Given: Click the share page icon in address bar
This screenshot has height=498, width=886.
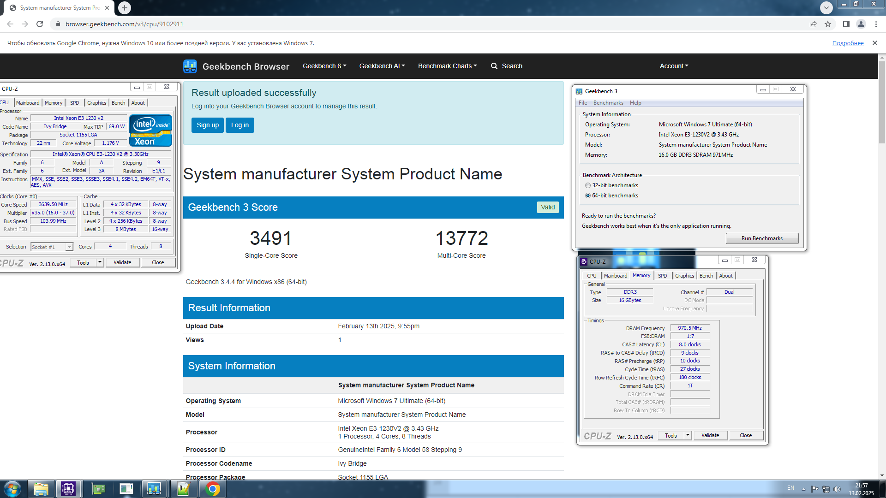Looking at the screenshot, I should click(x=813, y=24).
